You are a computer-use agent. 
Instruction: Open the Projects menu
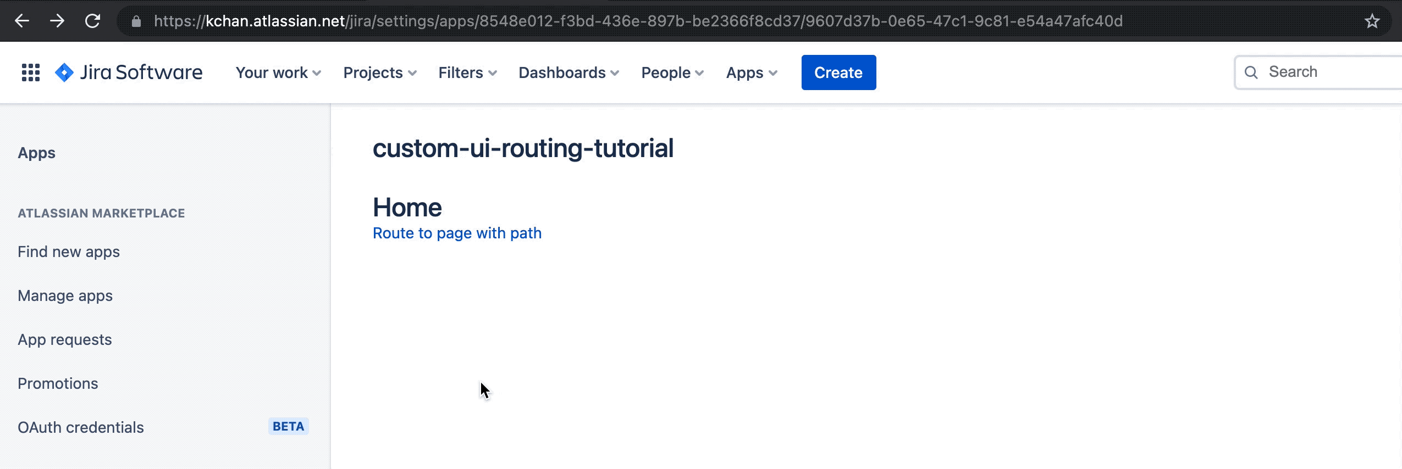tap(379, 72)
